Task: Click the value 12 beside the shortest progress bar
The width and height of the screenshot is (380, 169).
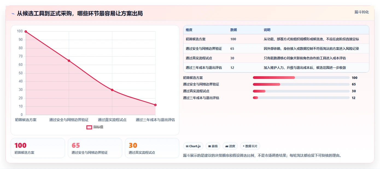Action: point(353,98)
